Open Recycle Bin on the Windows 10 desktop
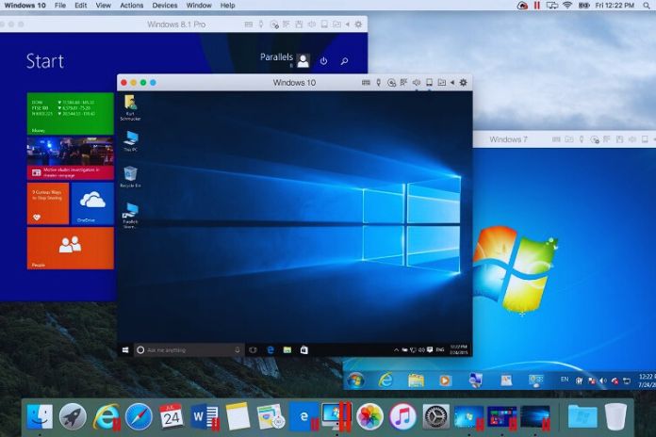This screenshot has width=656, height=437. click(x=130, y=177)
